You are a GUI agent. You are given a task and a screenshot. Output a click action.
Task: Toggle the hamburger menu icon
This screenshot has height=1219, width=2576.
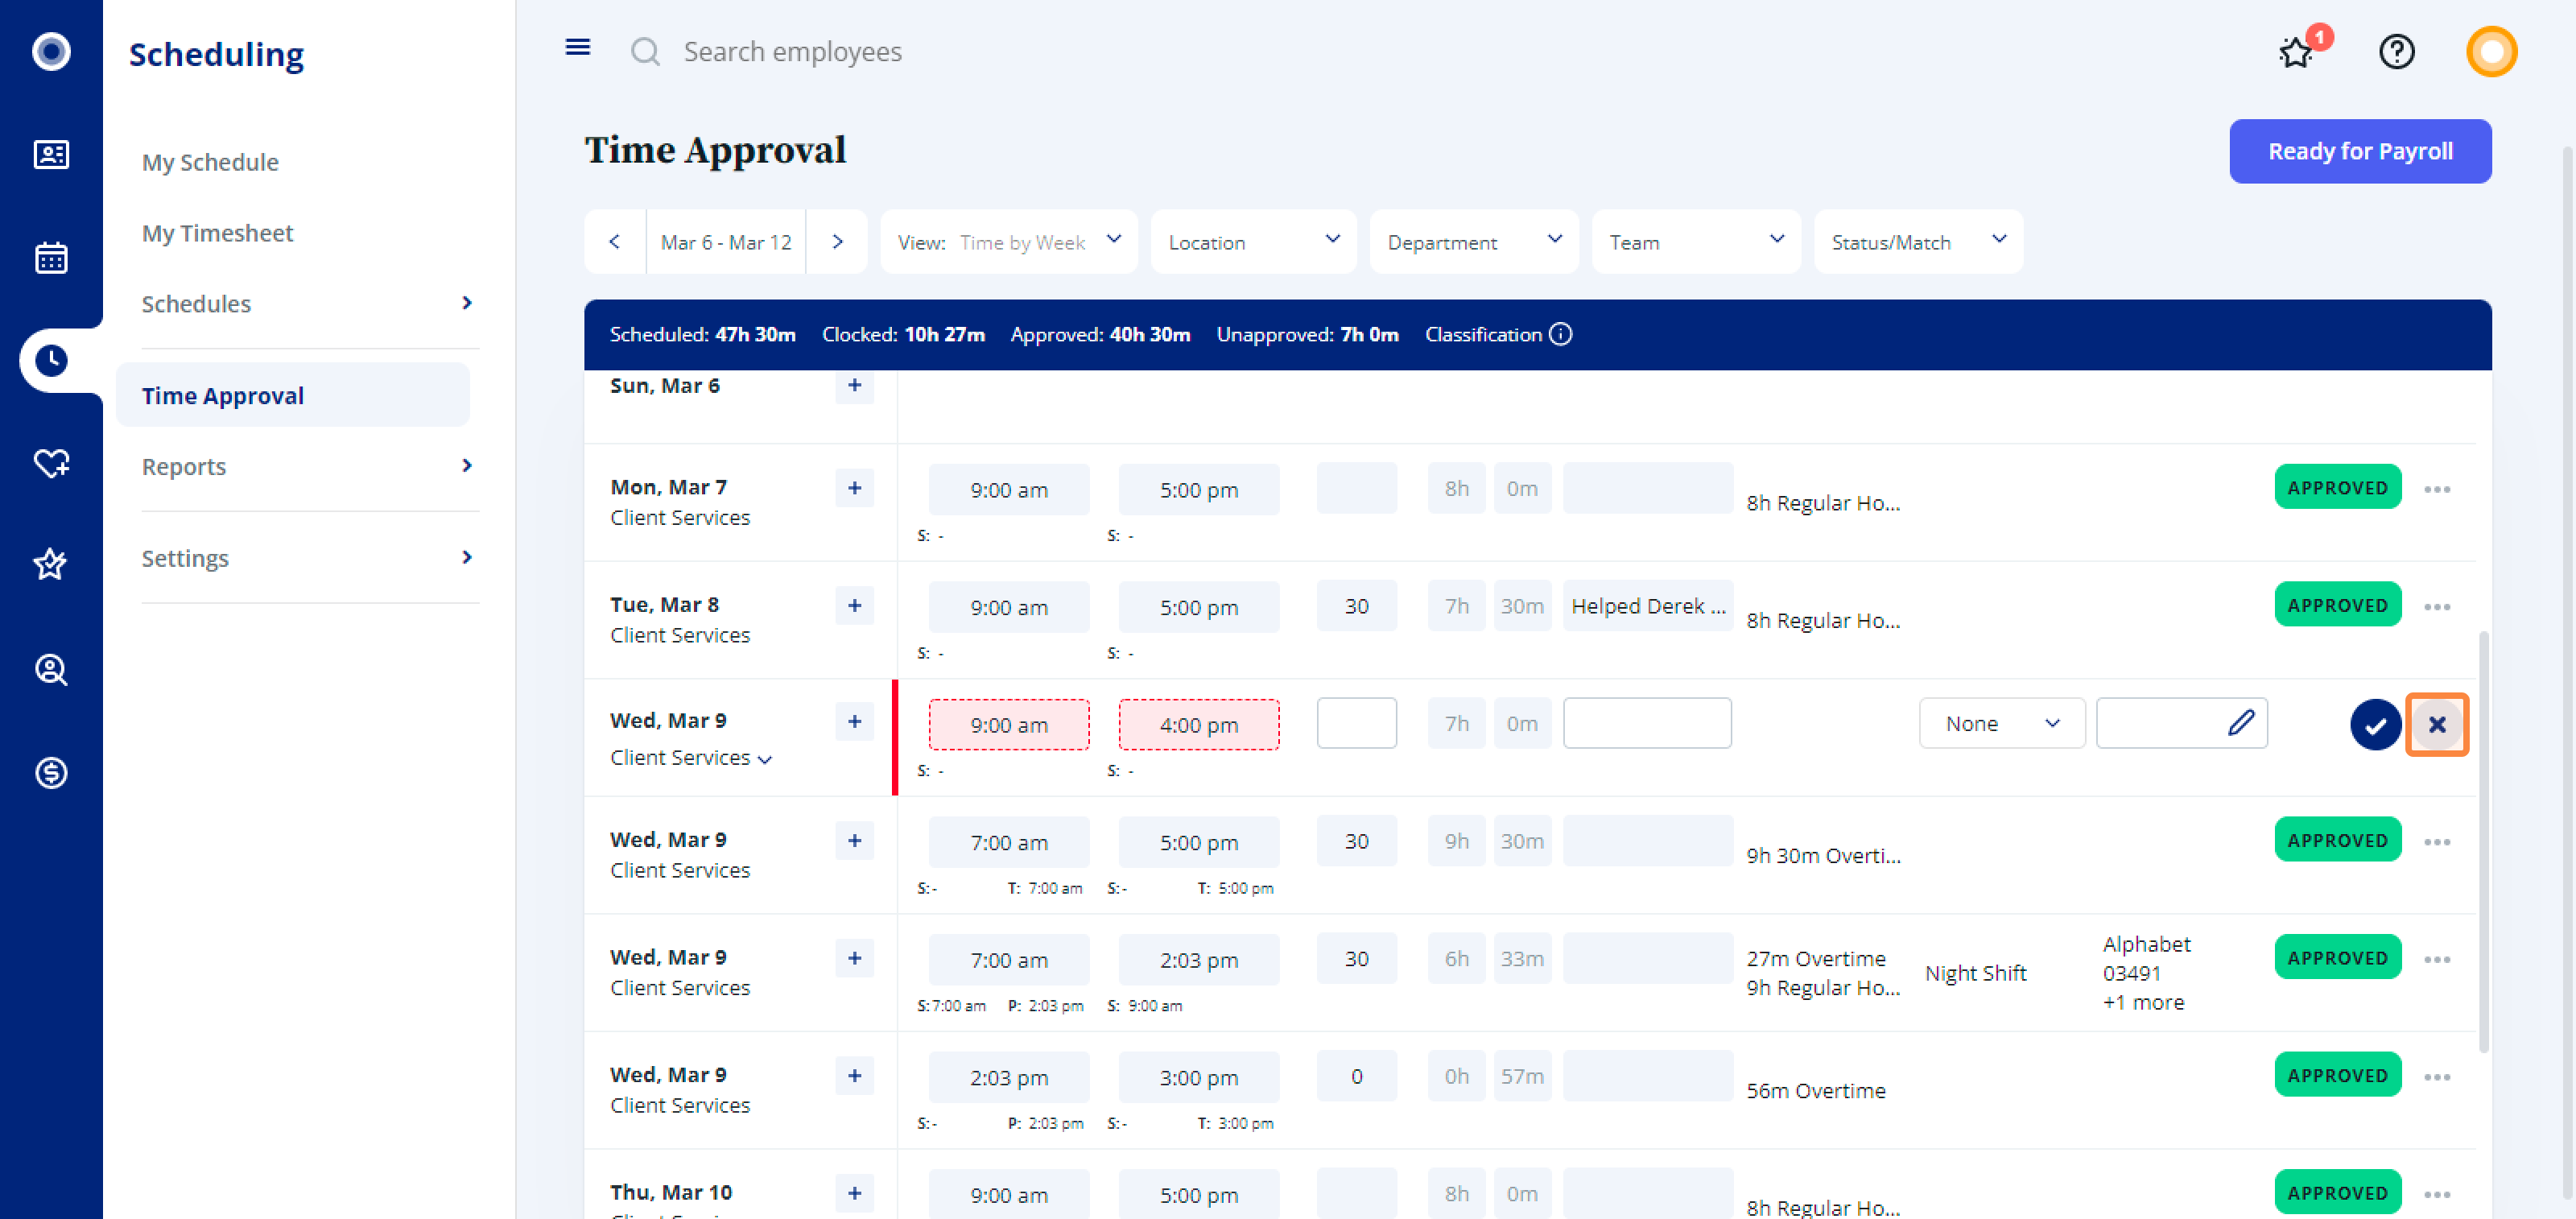(x=578, y=48)
